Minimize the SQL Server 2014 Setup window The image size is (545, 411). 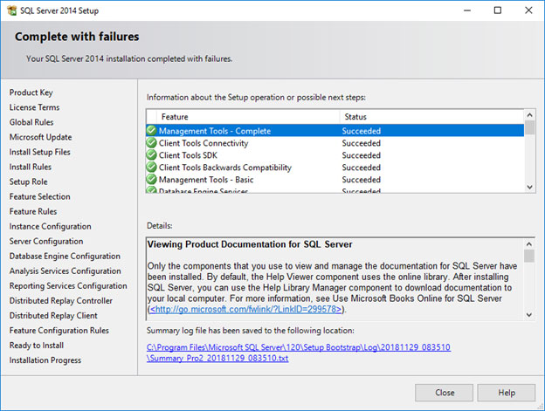point(467,10)
